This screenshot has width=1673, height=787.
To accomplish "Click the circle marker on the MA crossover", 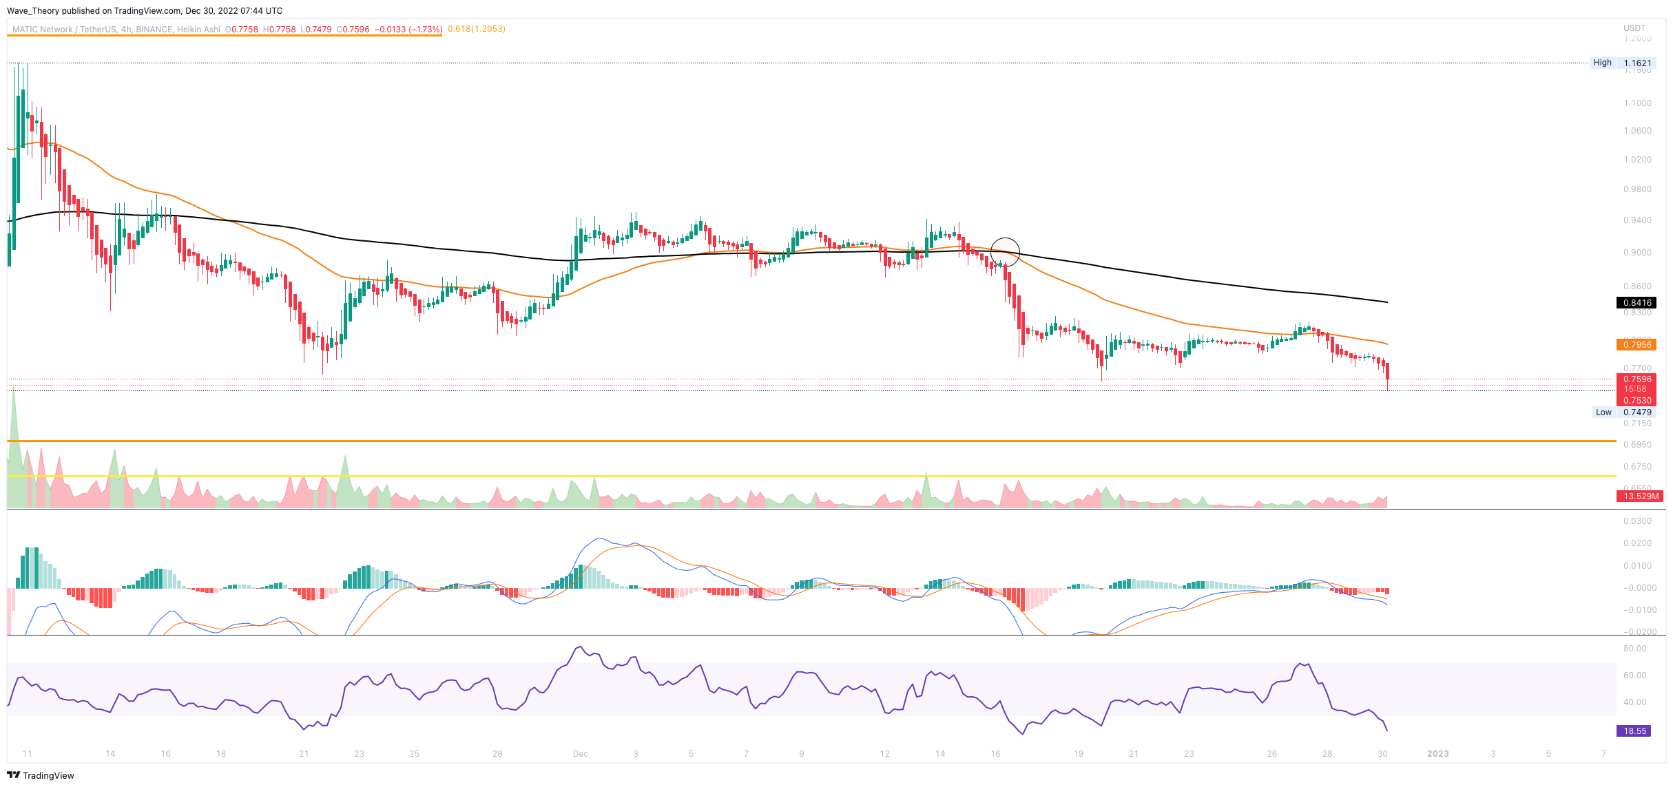I will click(1004, 252).
